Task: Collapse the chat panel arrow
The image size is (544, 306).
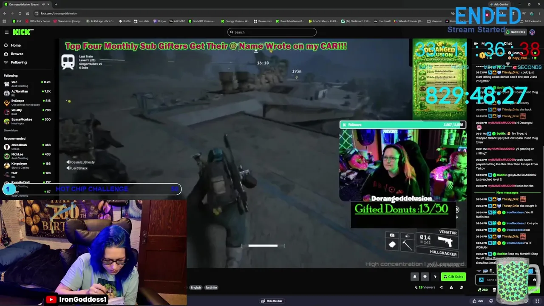Action: pyautogui.click(x=476, y=44)
